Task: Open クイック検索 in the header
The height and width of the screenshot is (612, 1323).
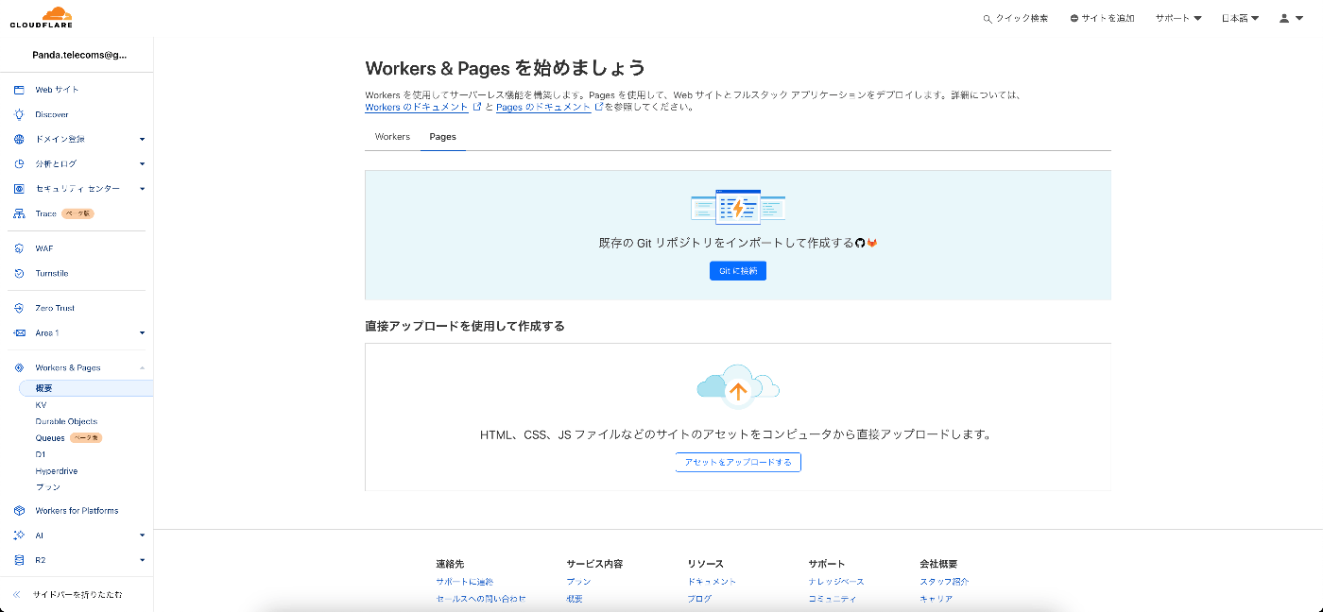Action: pyautogui.click(x=1016, y=18)
